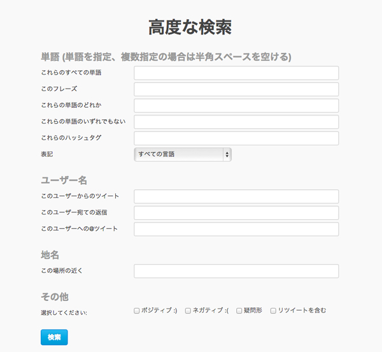Click the その他 section heading

point(54,297)
